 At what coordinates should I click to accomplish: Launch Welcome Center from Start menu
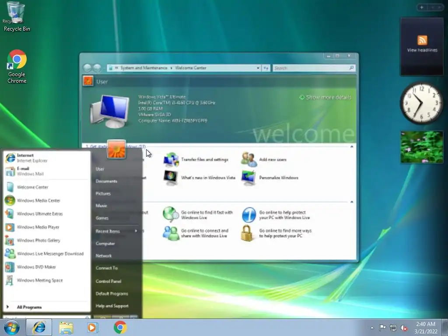coord(46,187)
